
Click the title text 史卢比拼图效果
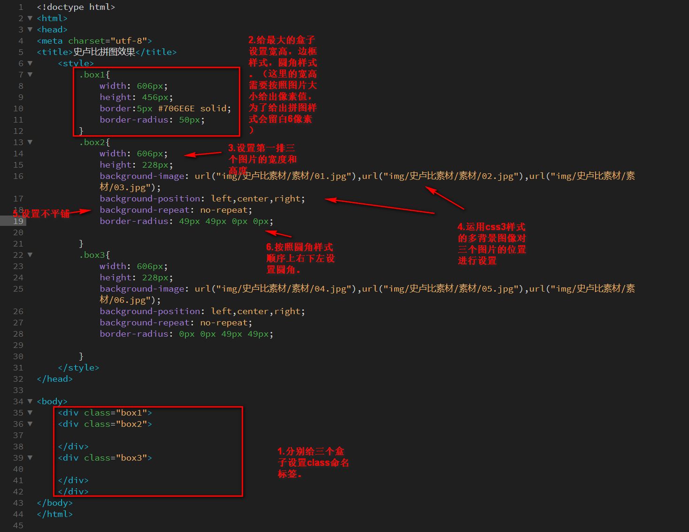tap(104, 52)
